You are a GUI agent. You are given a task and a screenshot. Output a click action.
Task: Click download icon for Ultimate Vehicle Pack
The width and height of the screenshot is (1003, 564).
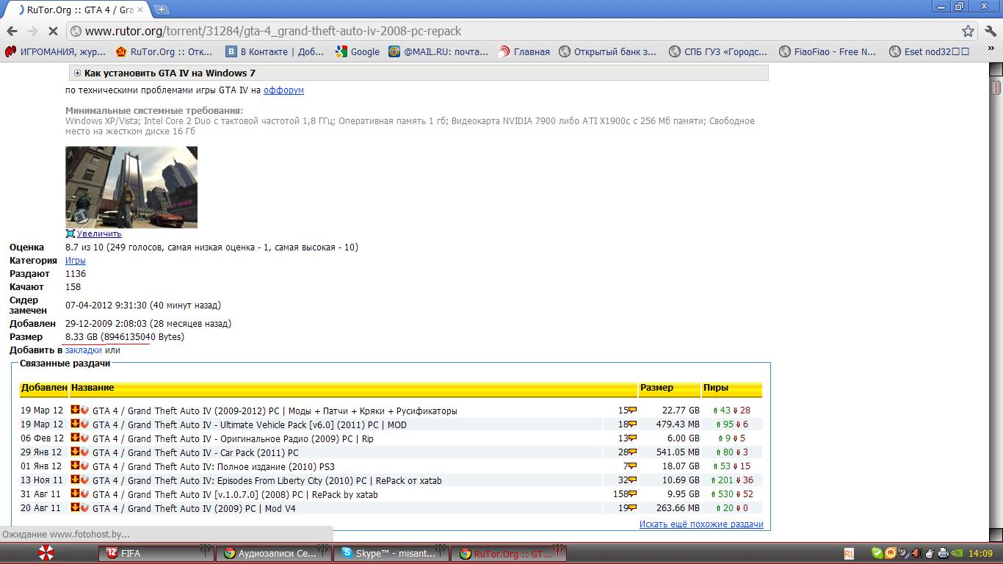pos(75,424)
